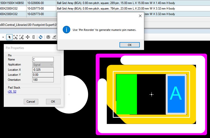Click OK in Pin Properties dialog
The height and width of the screenshot is (138, 210).
coord(53,102)
